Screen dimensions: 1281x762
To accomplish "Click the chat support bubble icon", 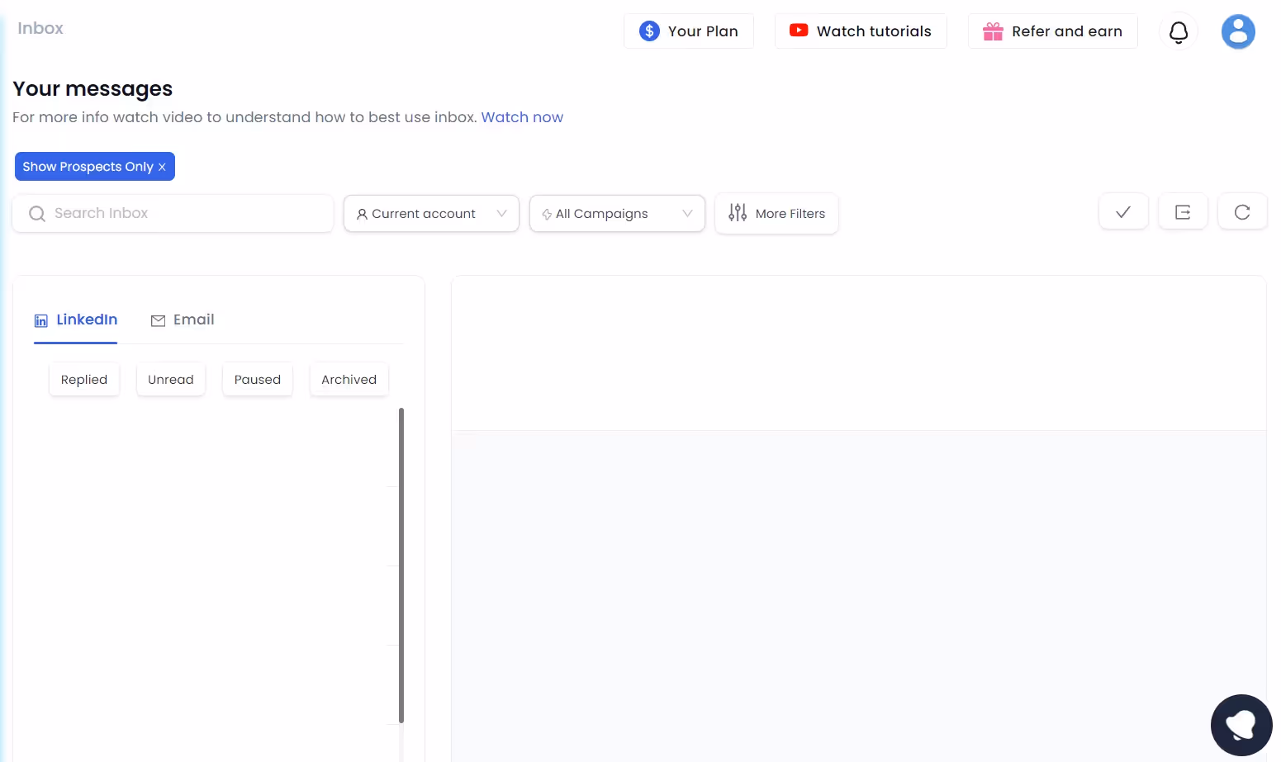I will [x=1241, y=724].
